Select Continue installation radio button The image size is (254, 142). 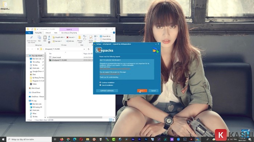(x=100, y=83)
